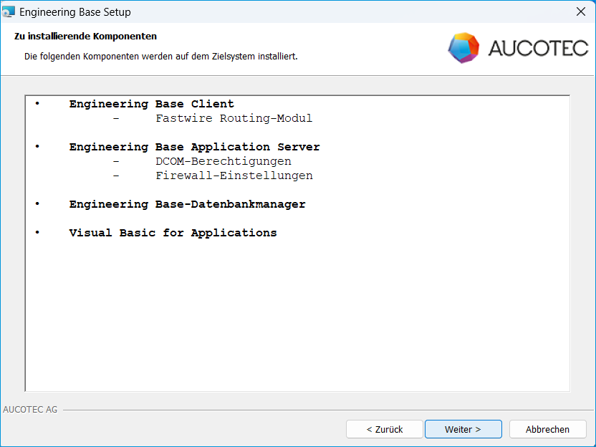Viewport: 596px width, 447px height.
Task: Select the Engineering Base-Datenbankmanager entry
Action: 187,204
